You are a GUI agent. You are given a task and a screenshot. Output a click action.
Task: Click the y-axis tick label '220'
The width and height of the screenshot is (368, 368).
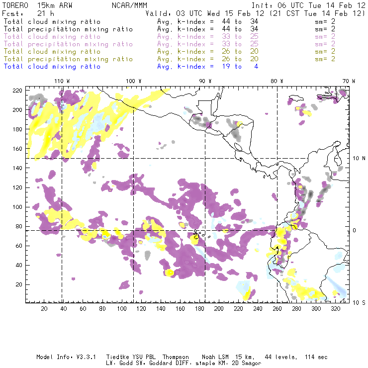click(17, 91)
